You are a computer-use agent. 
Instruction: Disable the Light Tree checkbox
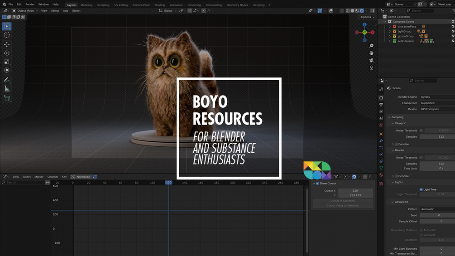[x=421, y=189]
